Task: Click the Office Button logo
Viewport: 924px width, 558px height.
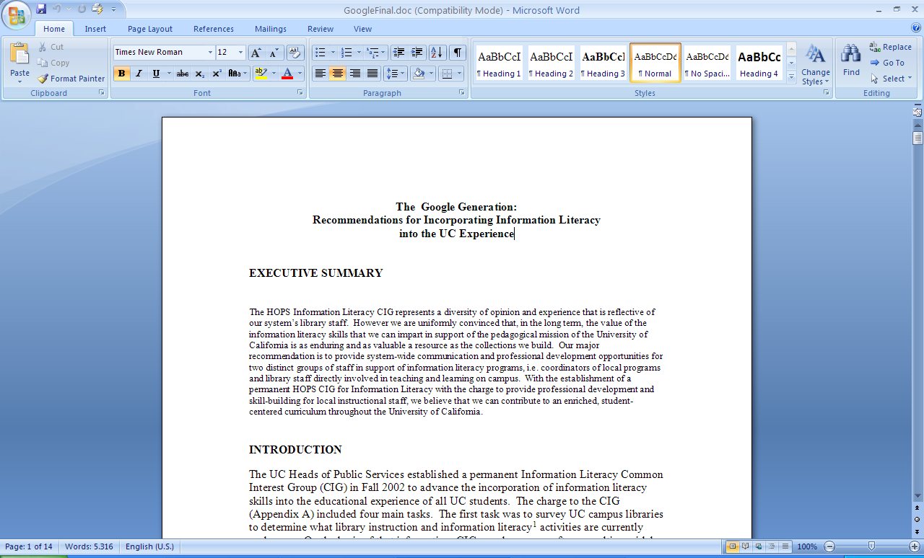Action: pos(16,15)
